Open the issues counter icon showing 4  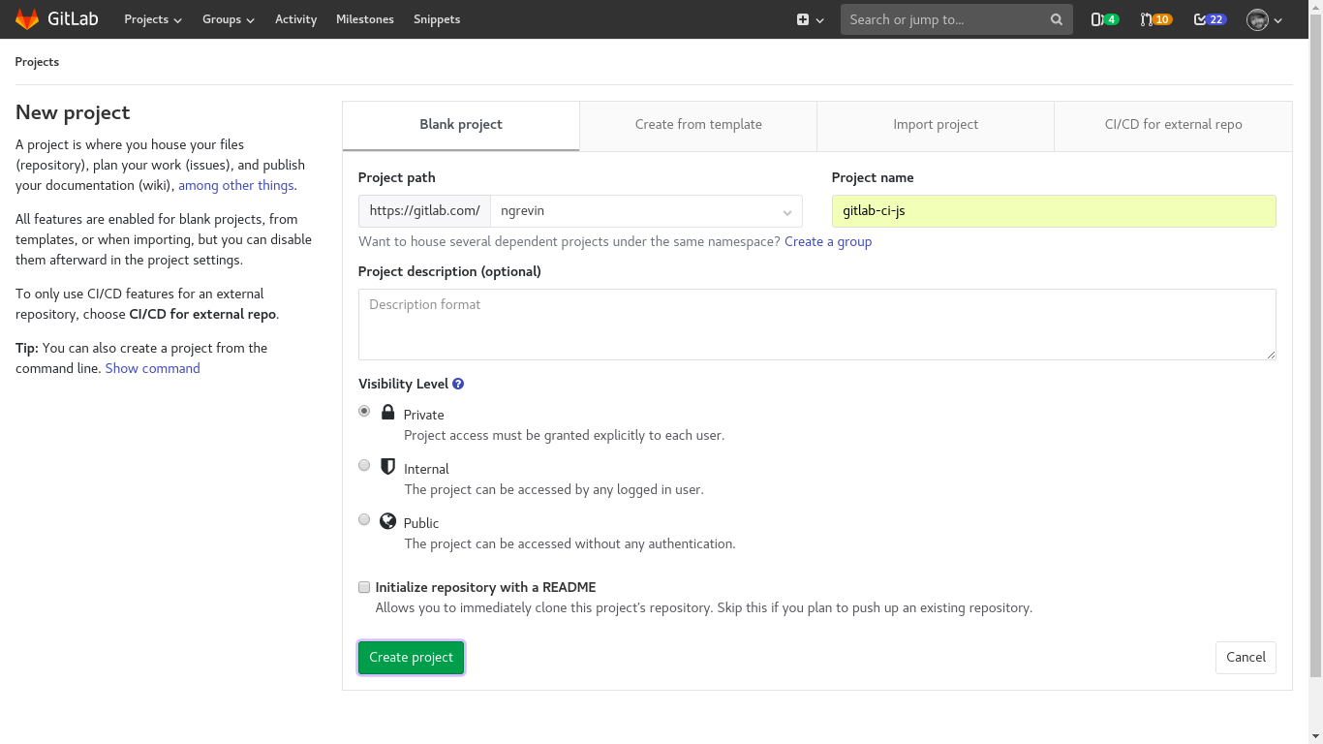1104,18
